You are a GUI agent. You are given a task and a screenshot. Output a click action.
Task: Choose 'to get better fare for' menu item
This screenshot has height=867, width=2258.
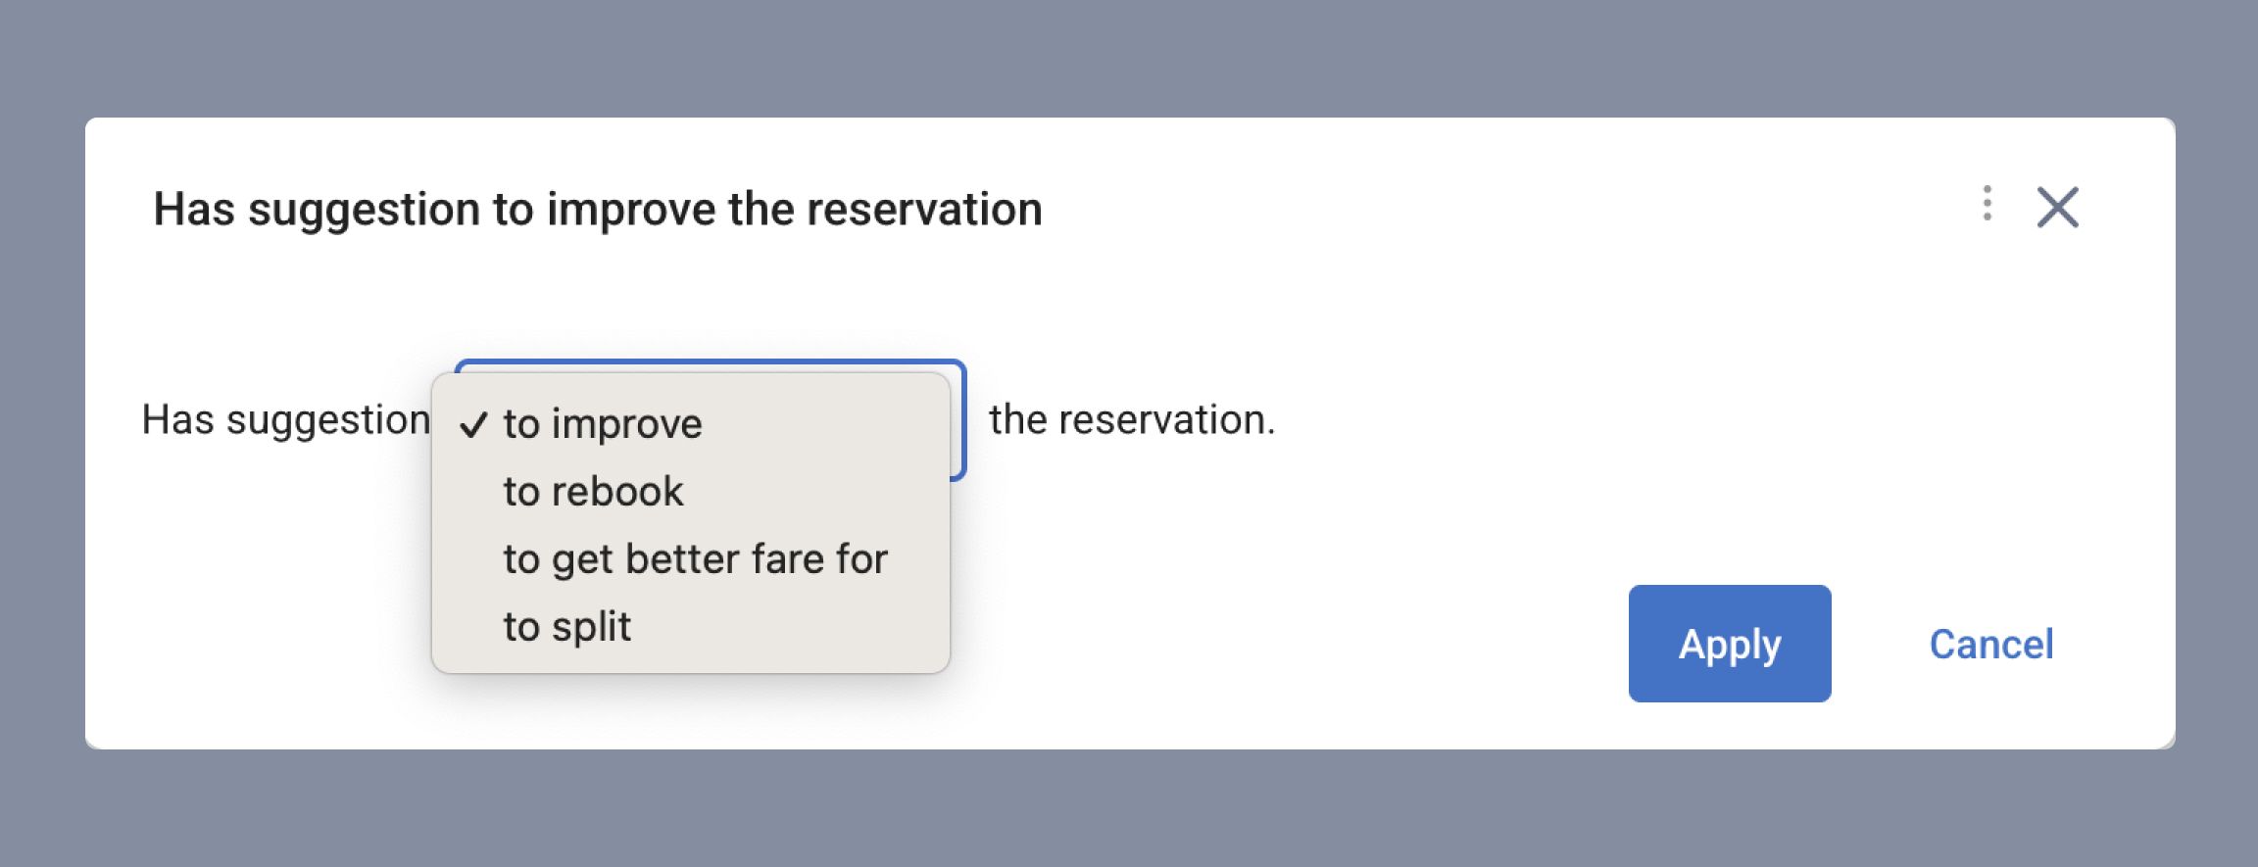(x=695, y=558)
